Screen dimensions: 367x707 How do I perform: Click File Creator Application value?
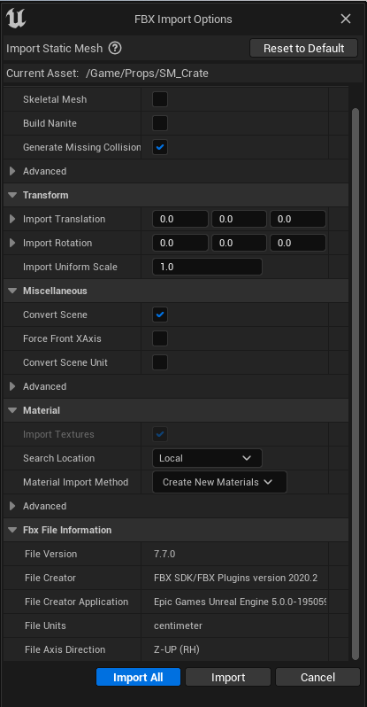tap(241, 602)
